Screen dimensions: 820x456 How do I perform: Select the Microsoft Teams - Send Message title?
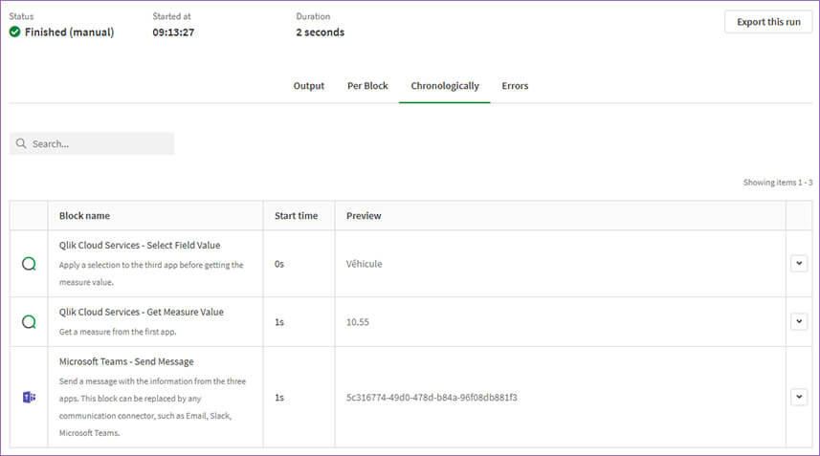click(126, 361)
